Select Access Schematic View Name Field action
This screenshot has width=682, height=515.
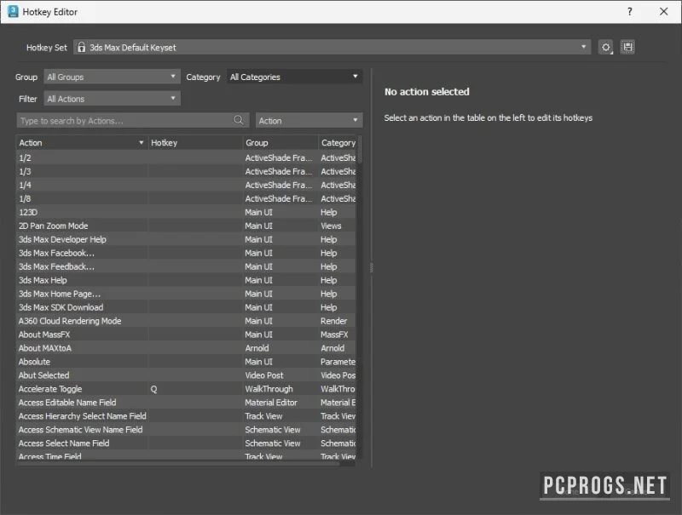(x=186, y=430)
